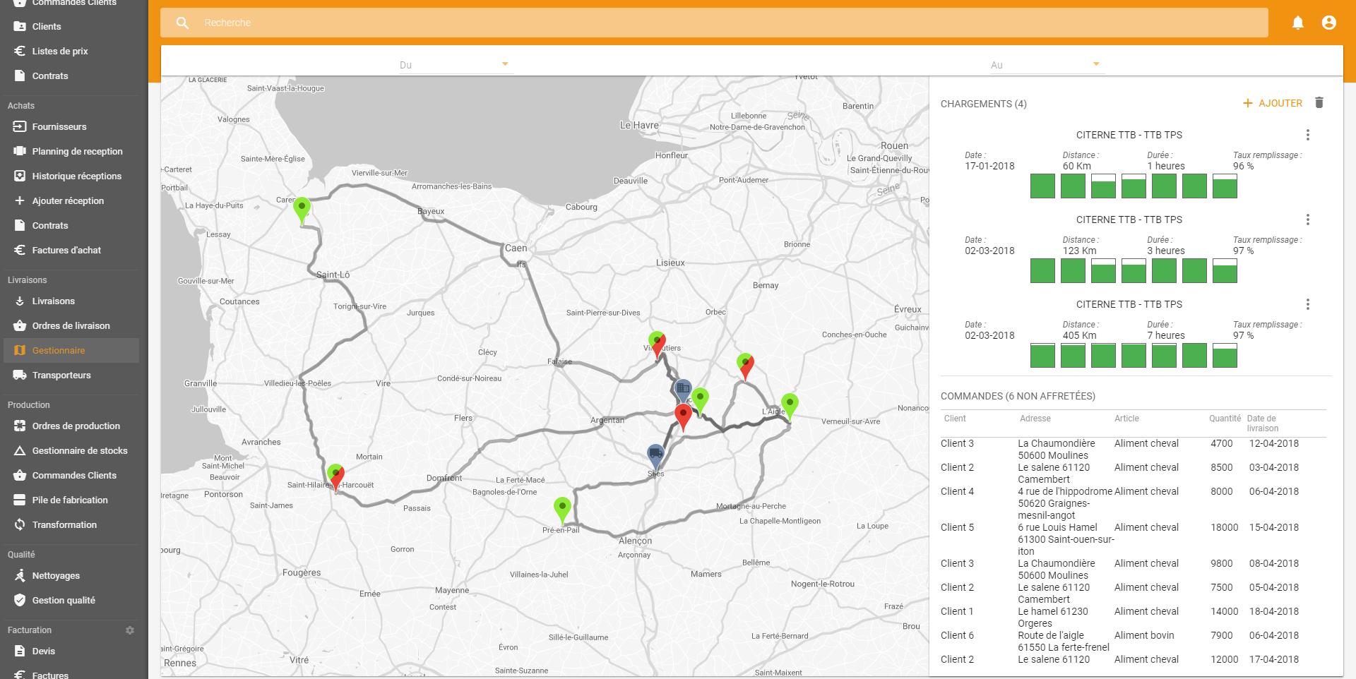Screen dimensions: 1356x679
Task: Open Transporteurs page
Action: [61, 375]
